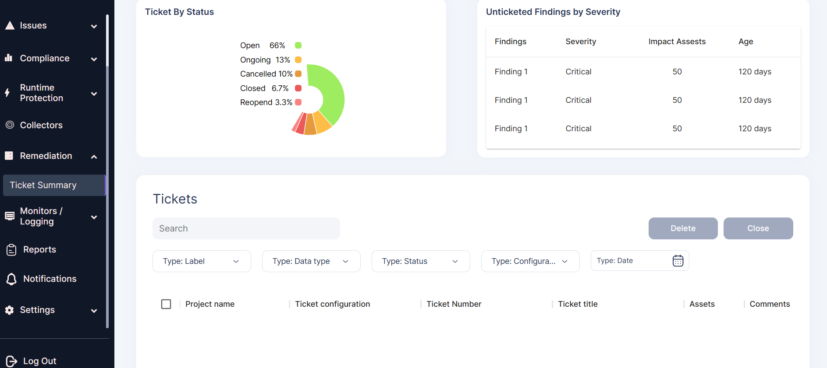This screenshot has width=827, height=368.
Task: Click the tickets Search field
Action: [246, 228]
